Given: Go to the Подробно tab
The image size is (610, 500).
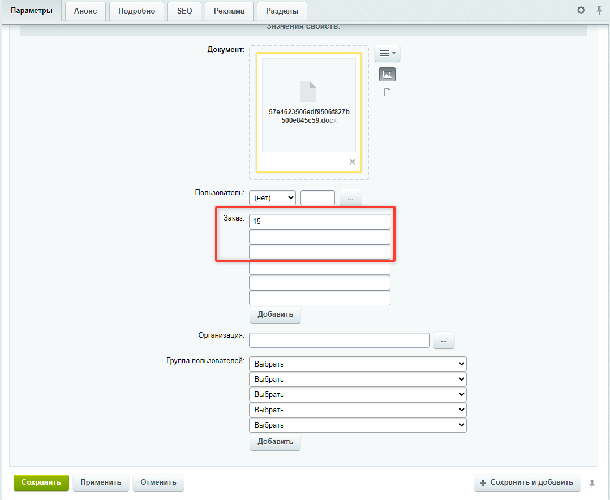Looking at the screenshot, I should [x=136, y=11].
